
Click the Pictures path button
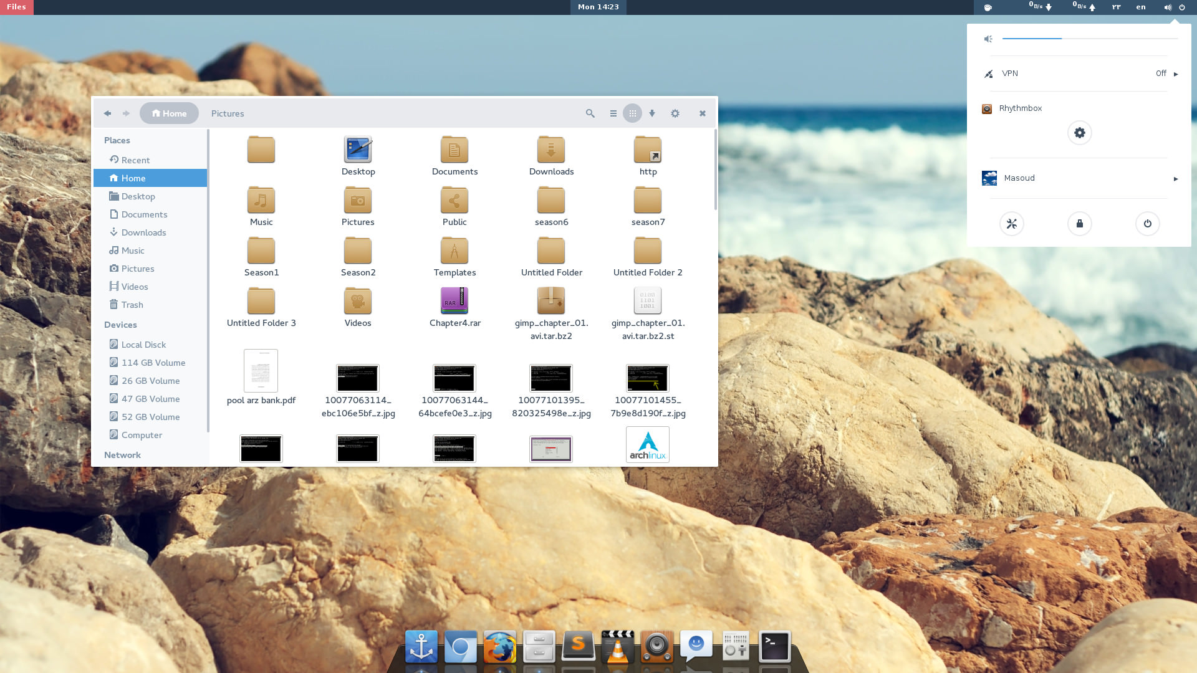pyautogui.click(x=228, y=113)
